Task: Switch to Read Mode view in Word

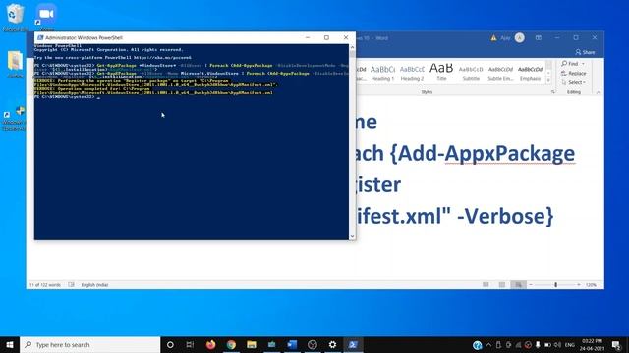Action: pyautogui.click(x=486, y=285)
